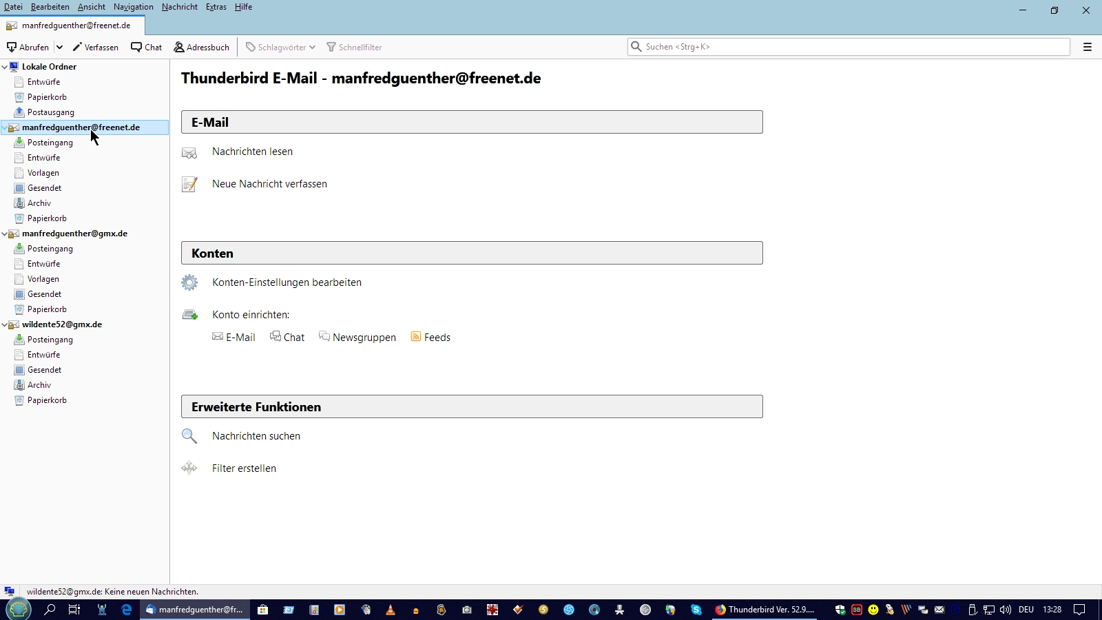Click the Nachrichten suchen link
The height and width of the screenshot is (620, 1102).
[256, 436]
